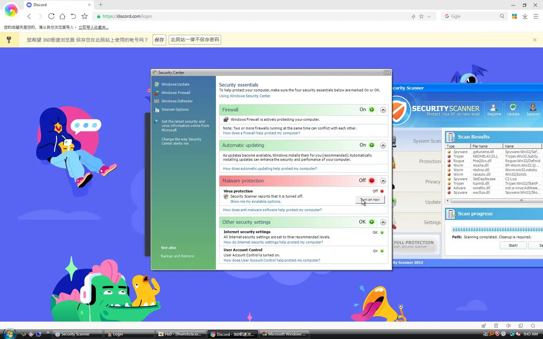Click 保存 to save the password
The height and width of the screenshot is (339, 543).
[159, 40]
